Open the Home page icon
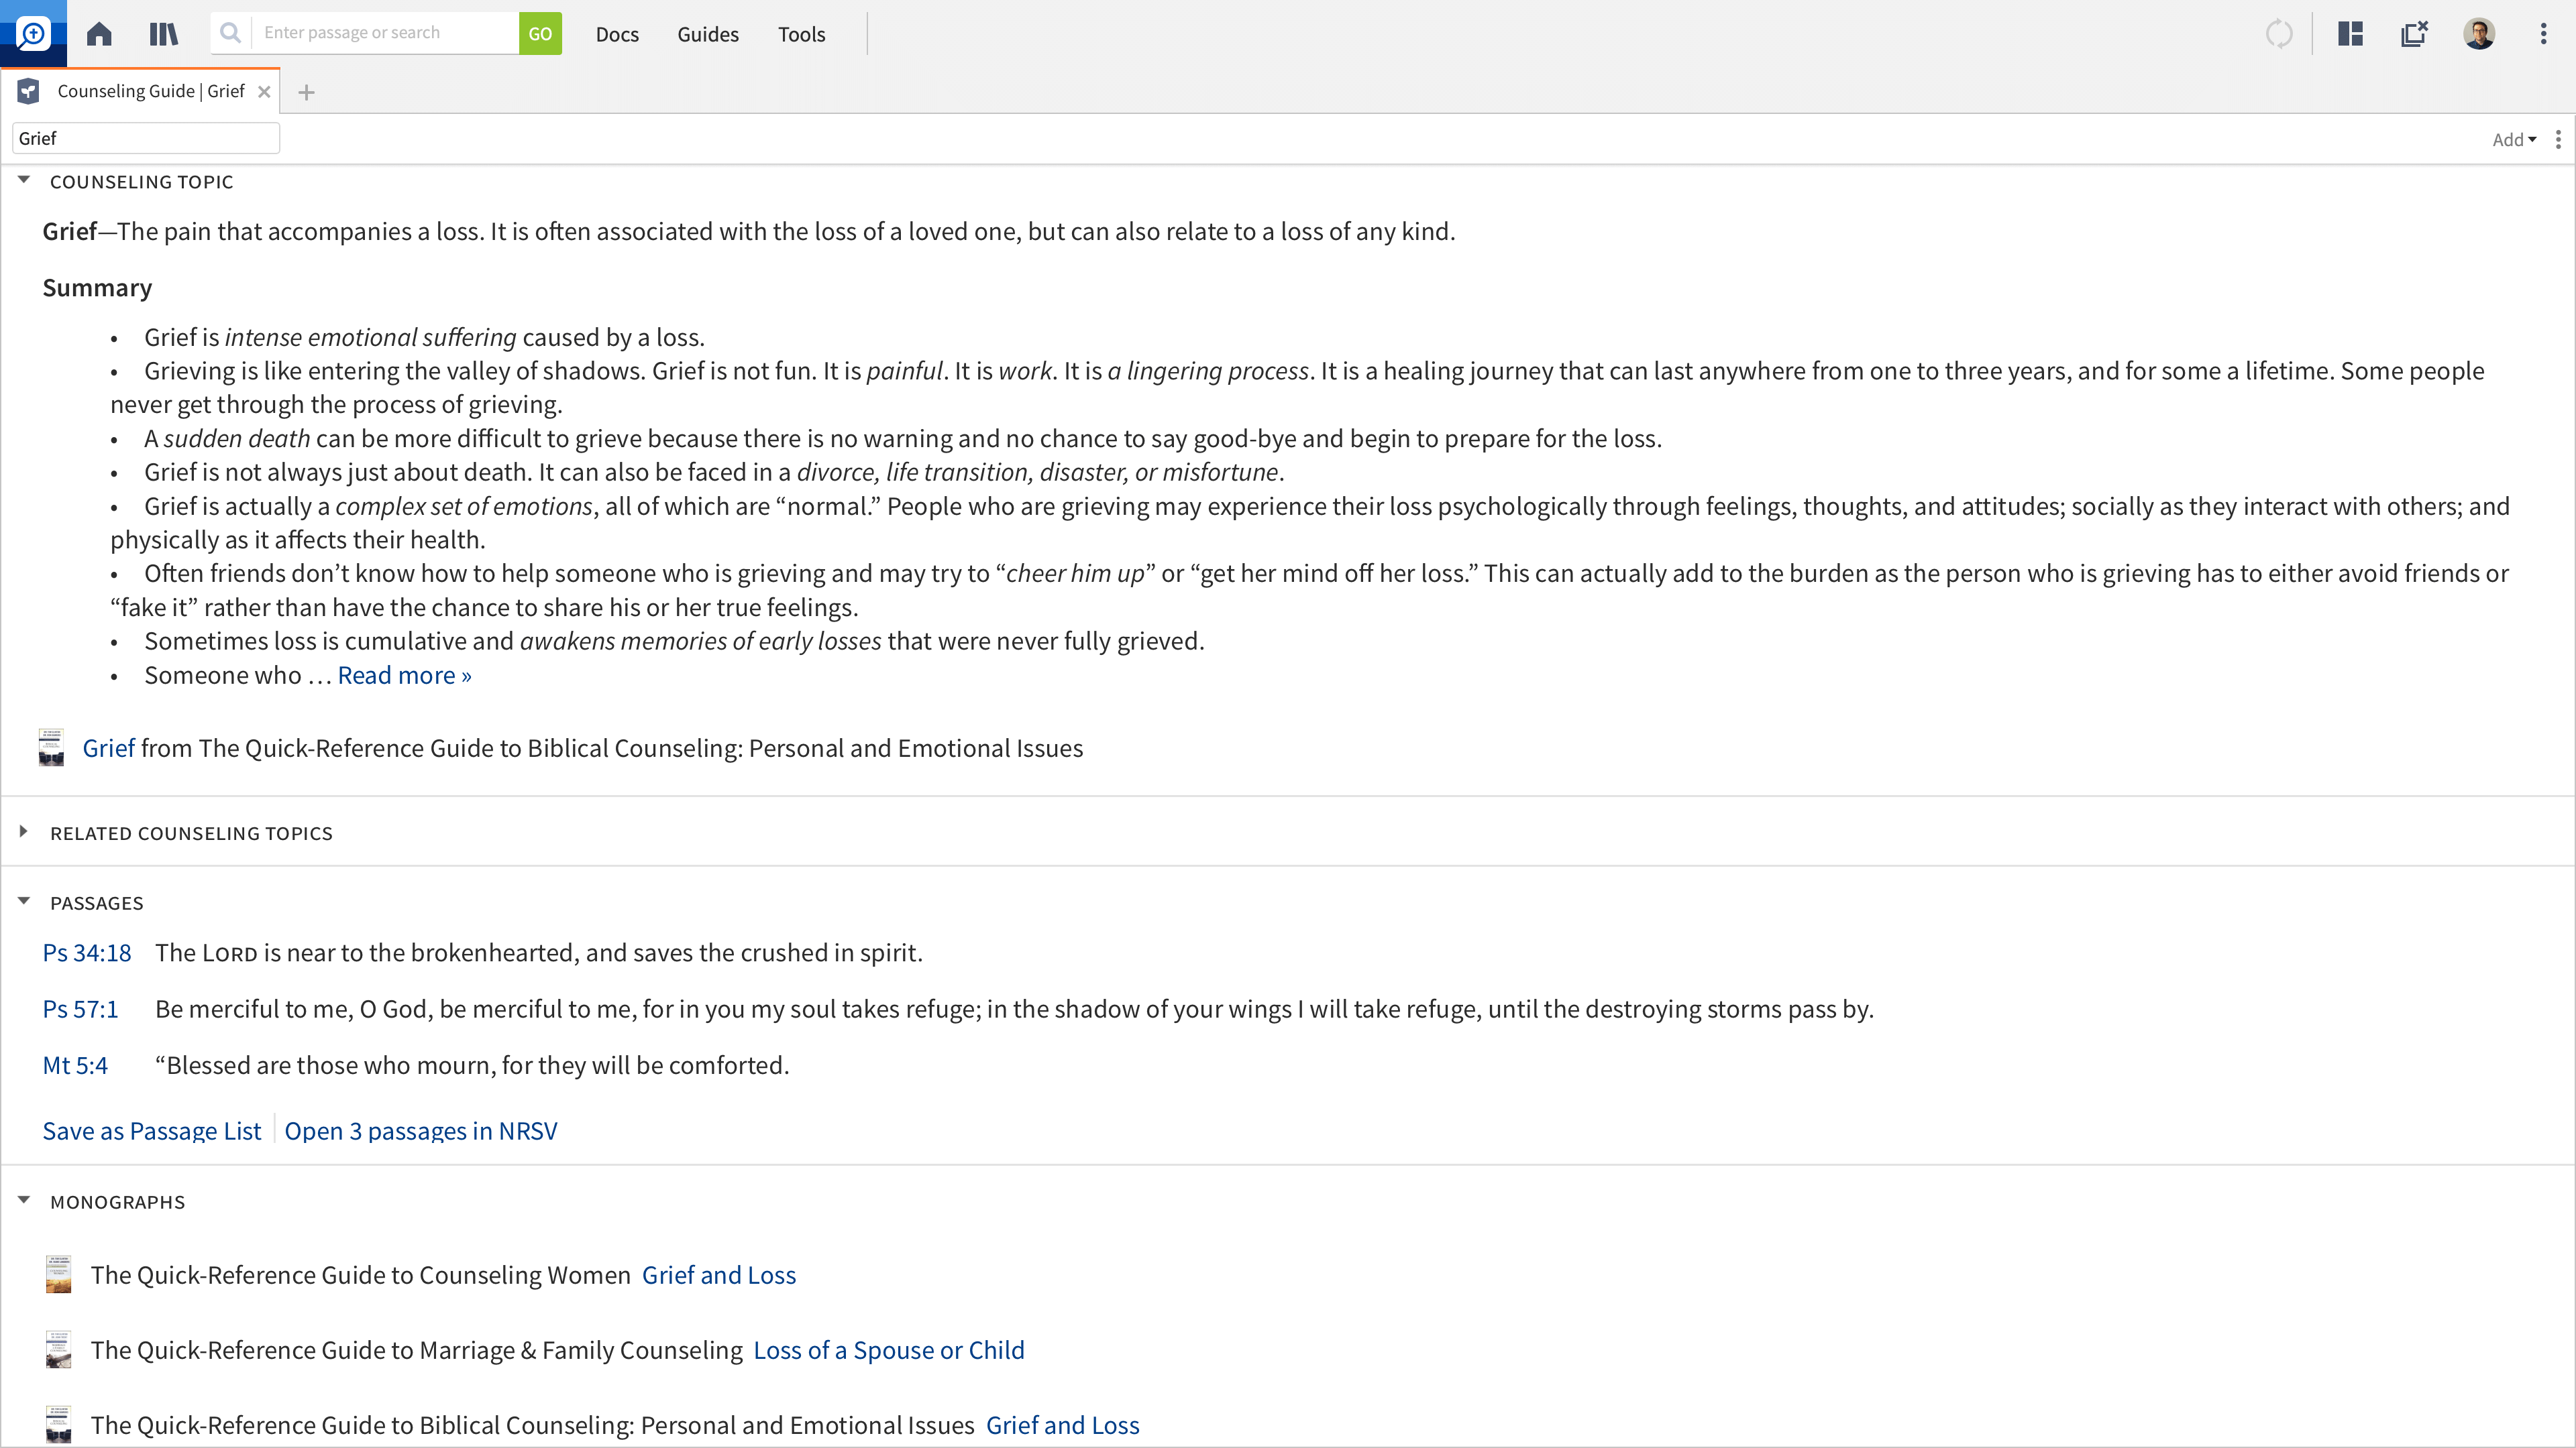2576x1448 pixels. click(x=99, y=34)
